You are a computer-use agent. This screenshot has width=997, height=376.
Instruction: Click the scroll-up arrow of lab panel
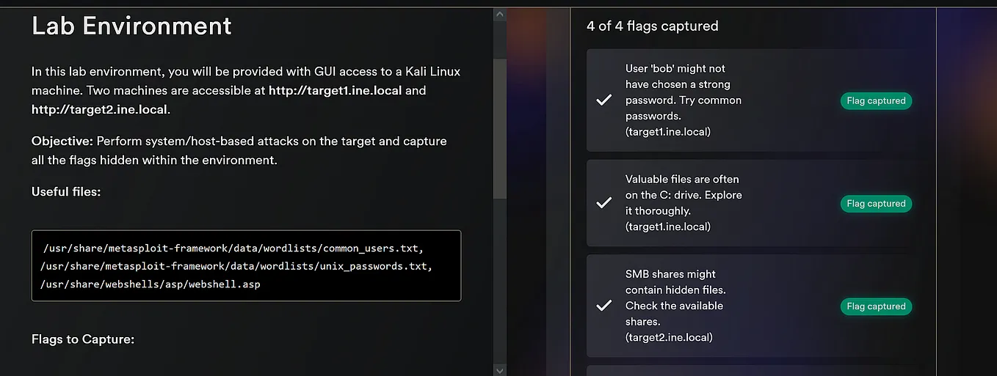[500, 14]
